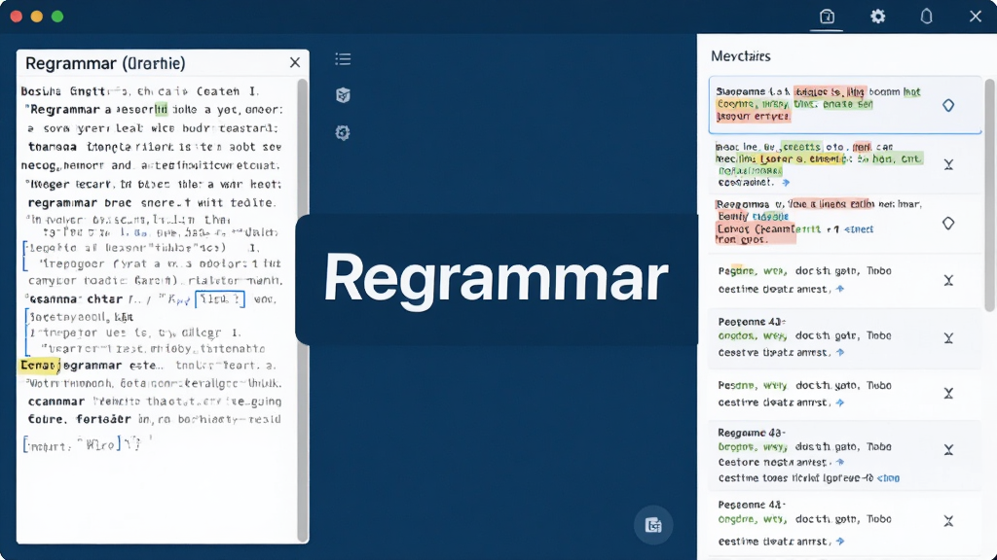Click blue arrow on the 'Peoenne 43' card
Screen dimensions: 997x560
coord(840,352)
